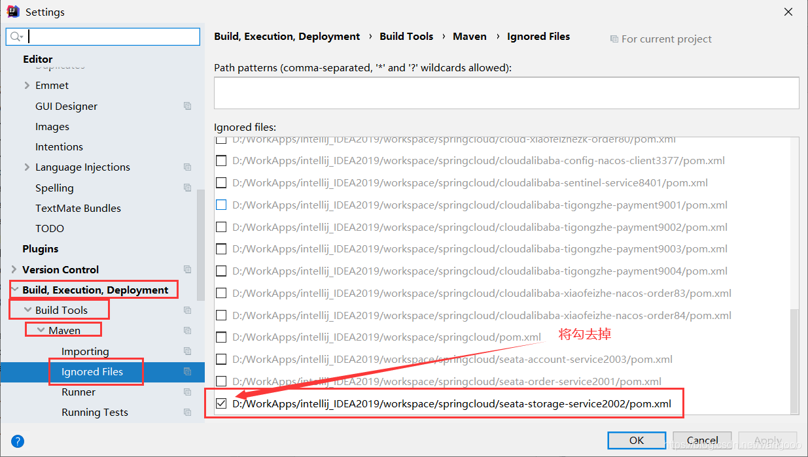Uncheck seata-storage-service2002 pom.xml checkbox
The height and width of the screenshot is (457, 808).
point(221,403)
